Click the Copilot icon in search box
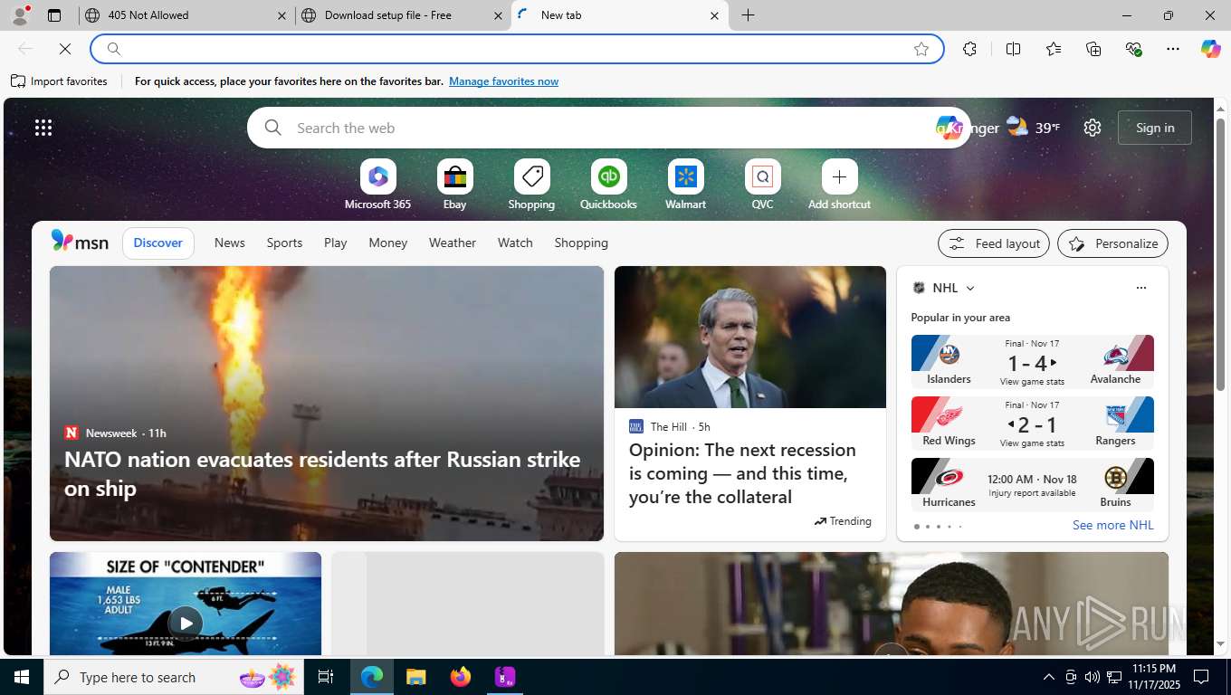 tap(949, 128)
